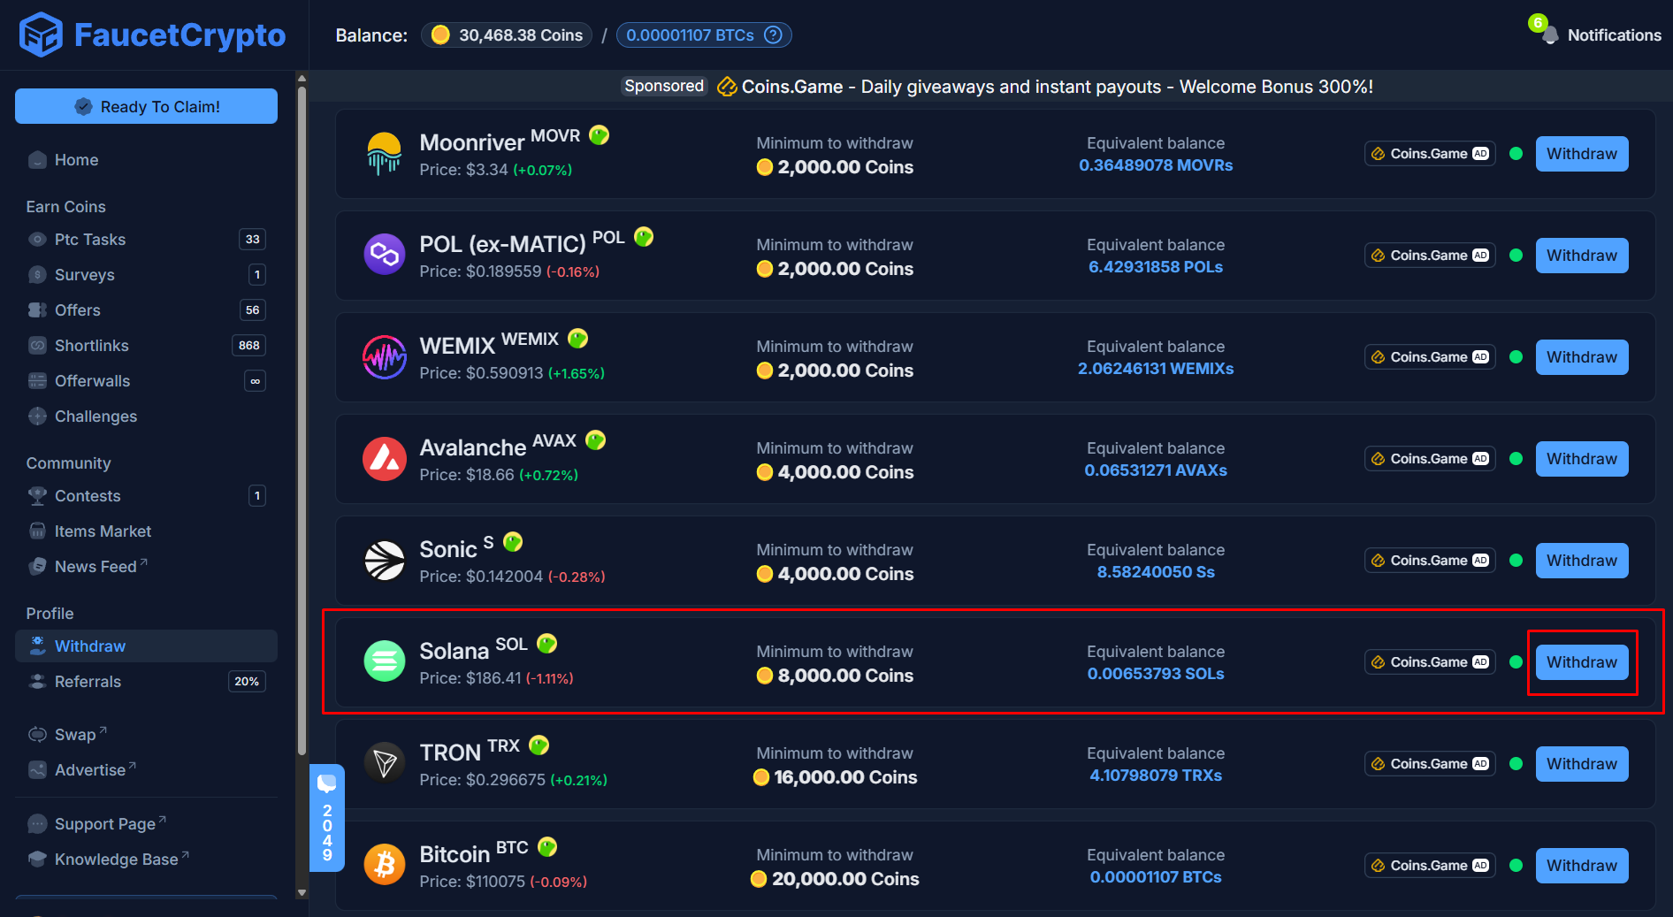
Task: Open the Withdraw section under Profile
Action: click(88, 646)
